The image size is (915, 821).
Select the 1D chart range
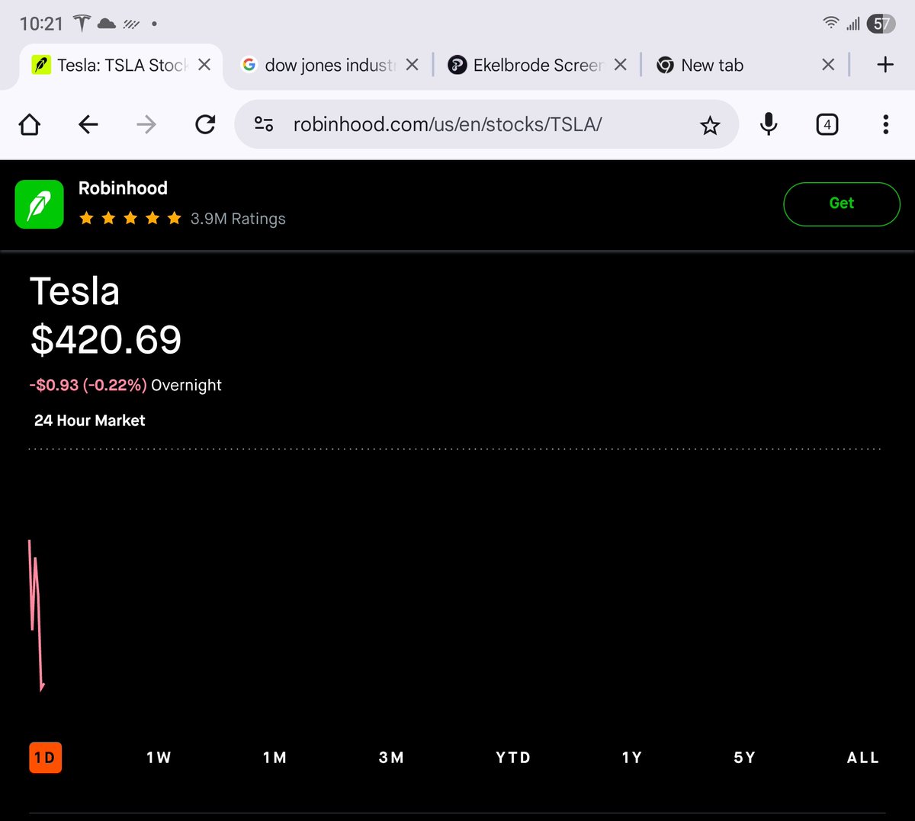[x=45, y=758]
